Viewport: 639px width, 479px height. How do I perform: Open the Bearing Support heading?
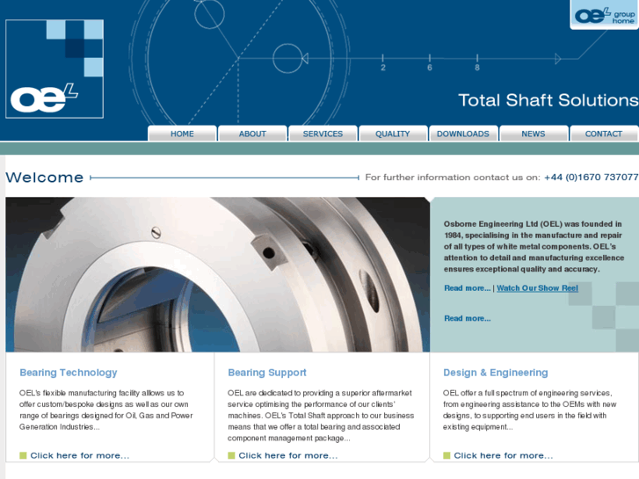pos(267,373)
